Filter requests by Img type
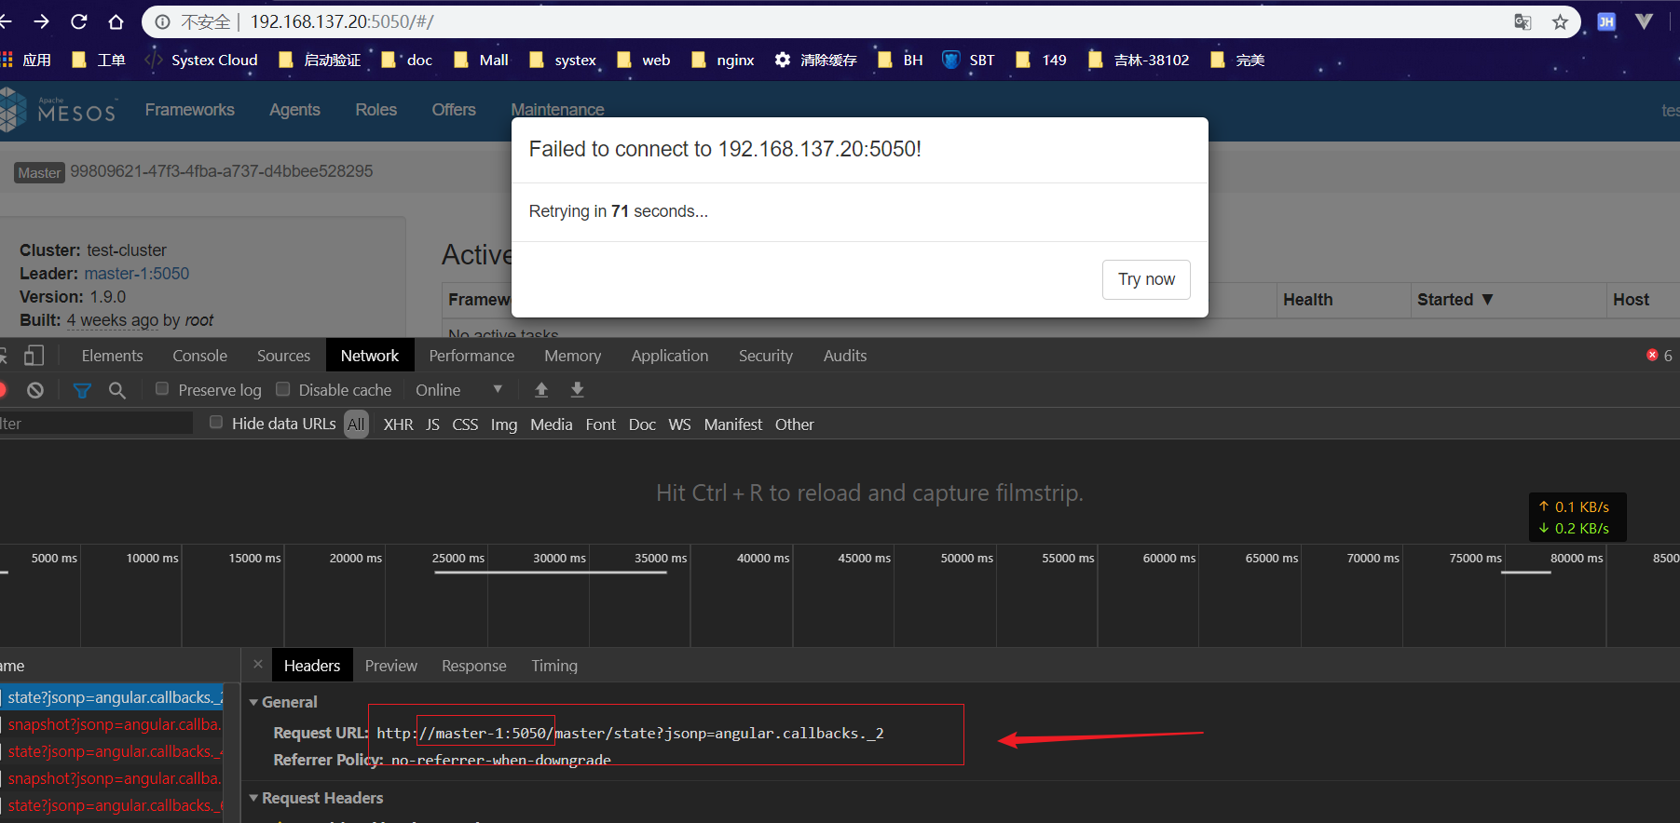This screenshot has height=823, width=1680. tap(504, 425)
